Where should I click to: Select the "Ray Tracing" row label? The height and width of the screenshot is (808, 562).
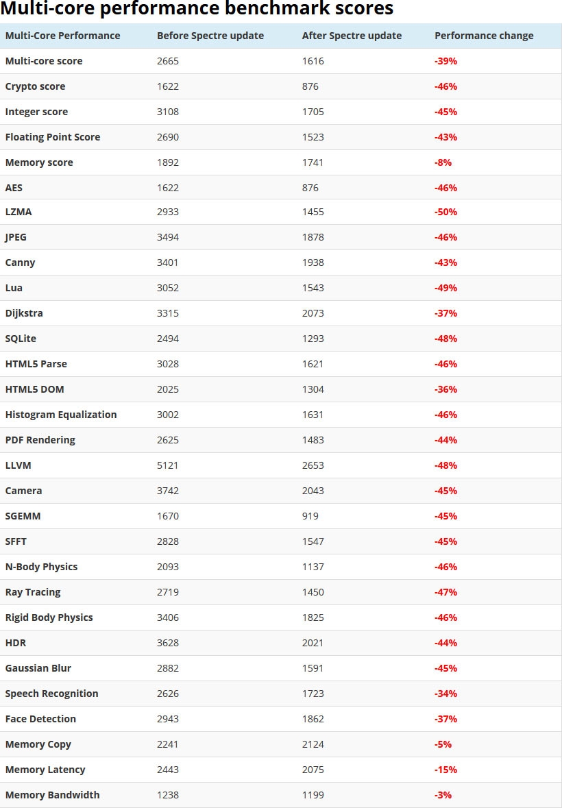click(33, 592)
